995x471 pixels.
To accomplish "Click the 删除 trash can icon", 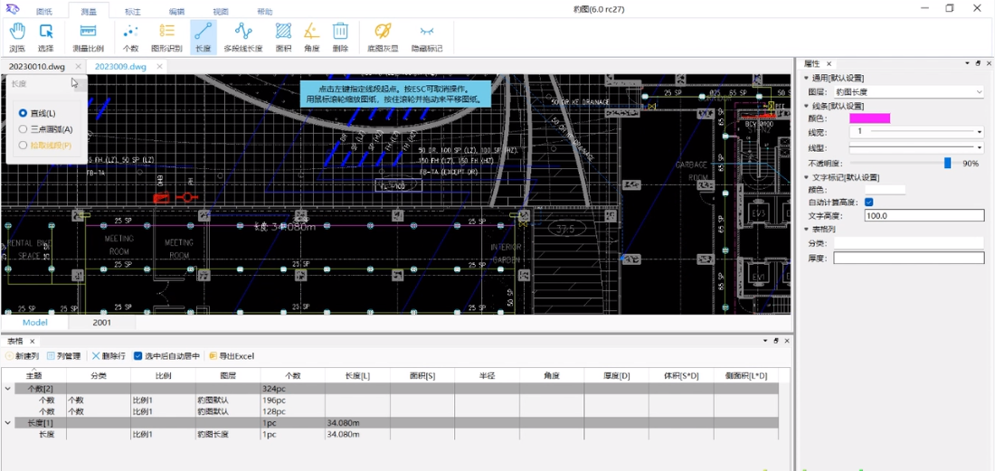I will click(340, 37).
